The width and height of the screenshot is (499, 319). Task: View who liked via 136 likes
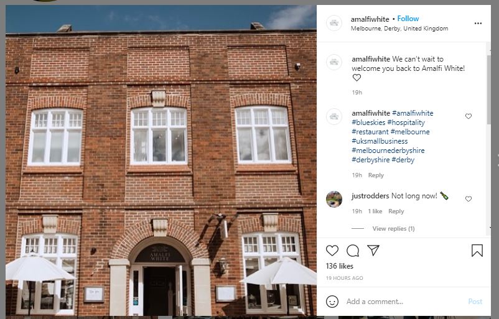340,266
